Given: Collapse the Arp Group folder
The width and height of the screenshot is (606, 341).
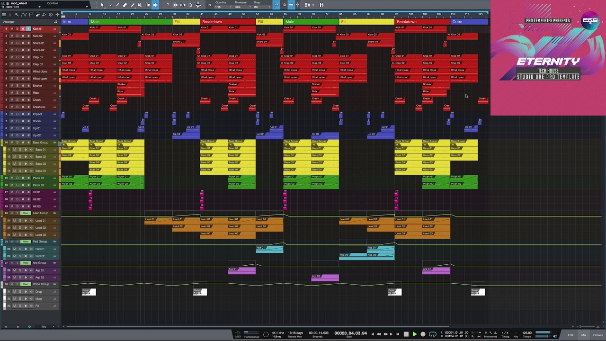Looking at the screenshot, I should (x=54, y=263).
